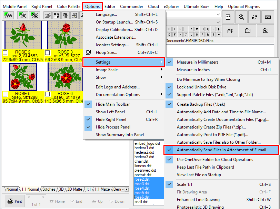Screen dimensions: 280x209
Task: Toggle Create Backup Files (*.bak)
Action: tap(221, 104)
